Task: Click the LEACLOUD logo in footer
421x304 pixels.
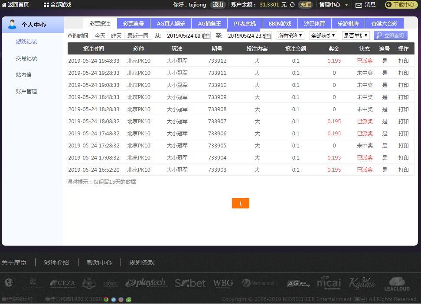Action: (x=397, y=284)
